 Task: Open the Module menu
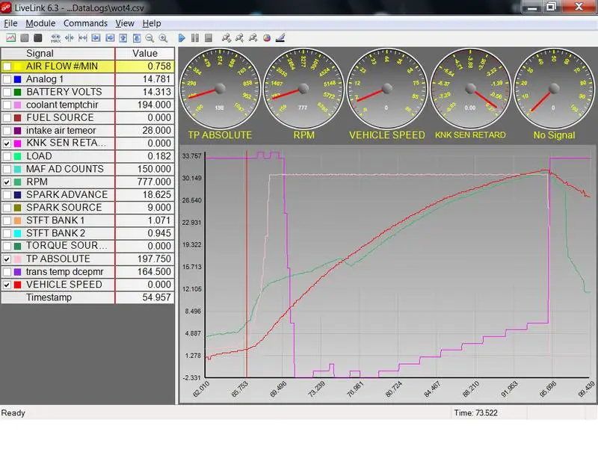40,23
